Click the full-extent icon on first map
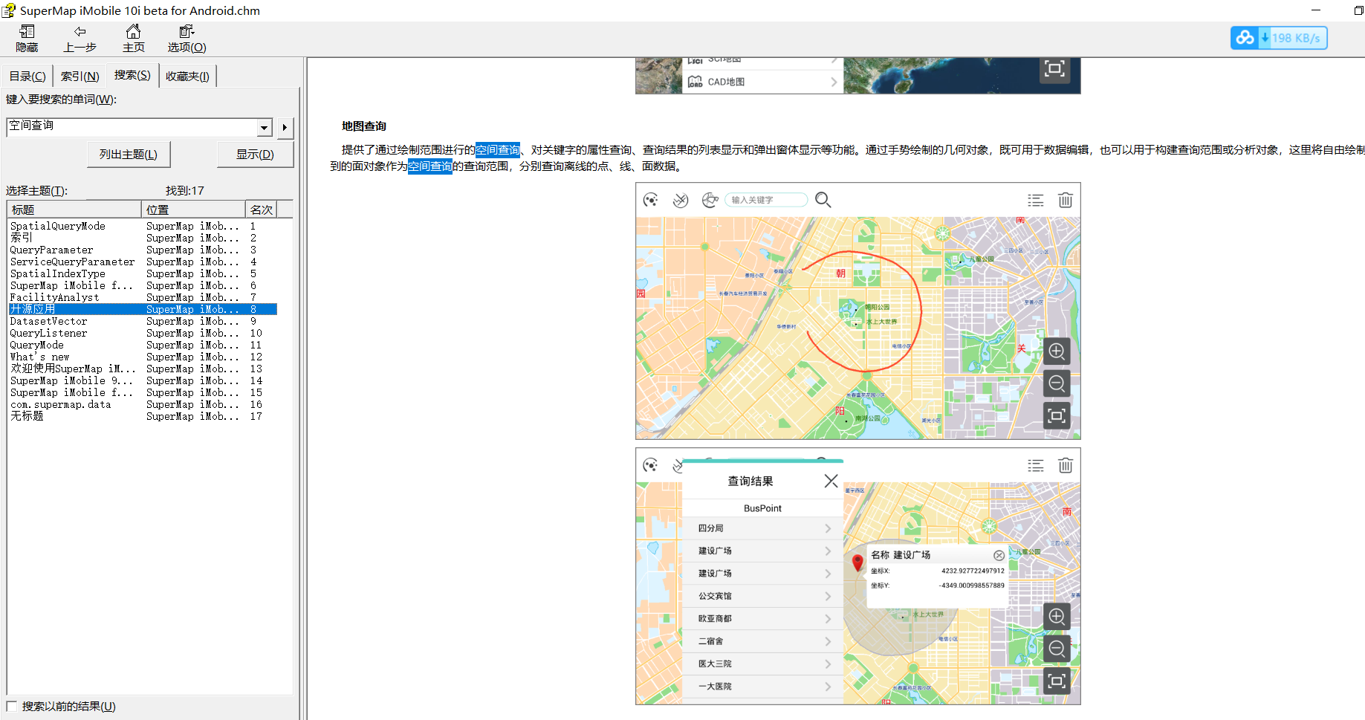 [x=1057, y=415]
